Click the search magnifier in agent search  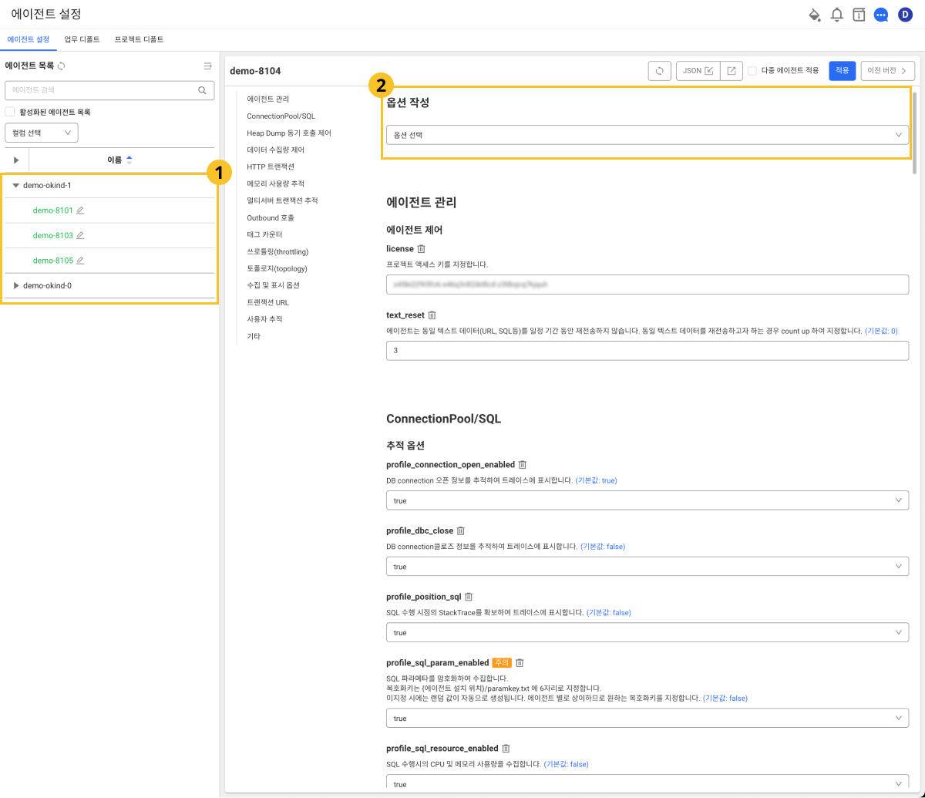pos(202,90)
